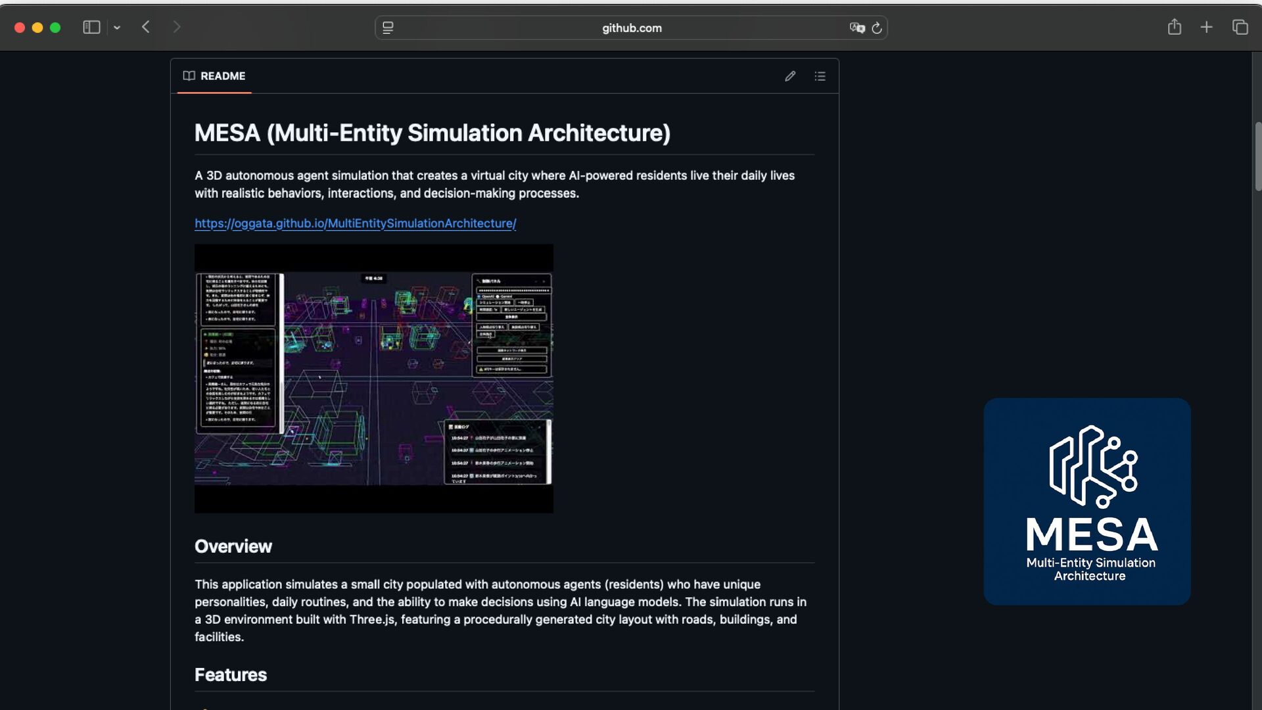Image resolution: width=1262 pixels, height=710 pixels.
Task: Click the MESA logo overlay image
Action: 1087,501
